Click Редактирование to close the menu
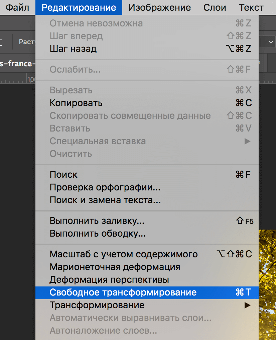Image resolution: width=276 pixels, height=340 pixels. tap(79, 7)
